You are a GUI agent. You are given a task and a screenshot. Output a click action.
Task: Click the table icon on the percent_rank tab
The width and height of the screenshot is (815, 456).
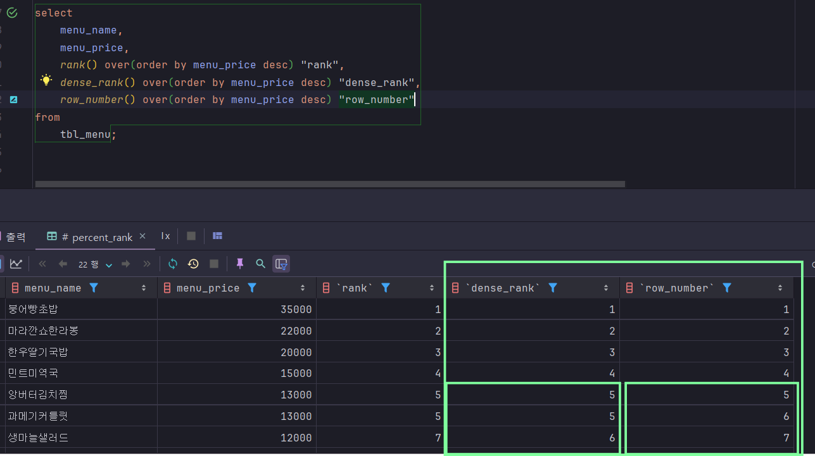52,237
